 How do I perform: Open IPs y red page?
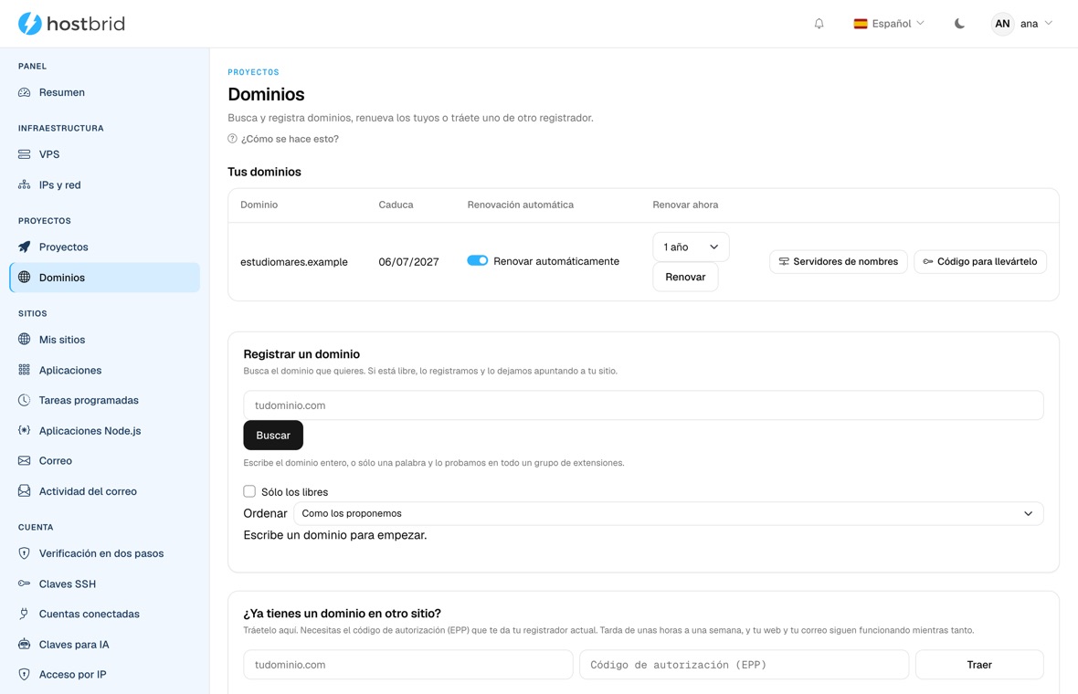104,184
